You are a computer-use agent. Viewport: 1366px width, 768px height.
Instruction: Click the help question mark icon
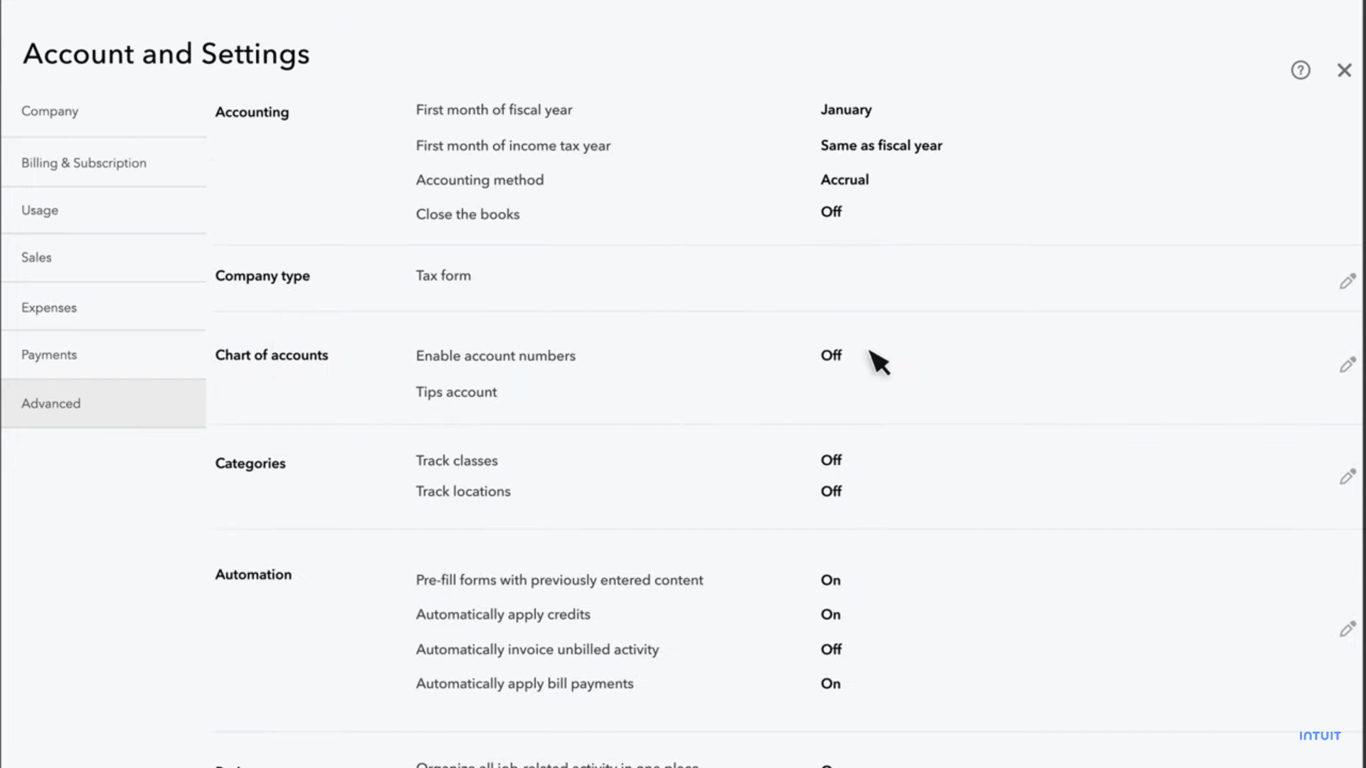1301,70
